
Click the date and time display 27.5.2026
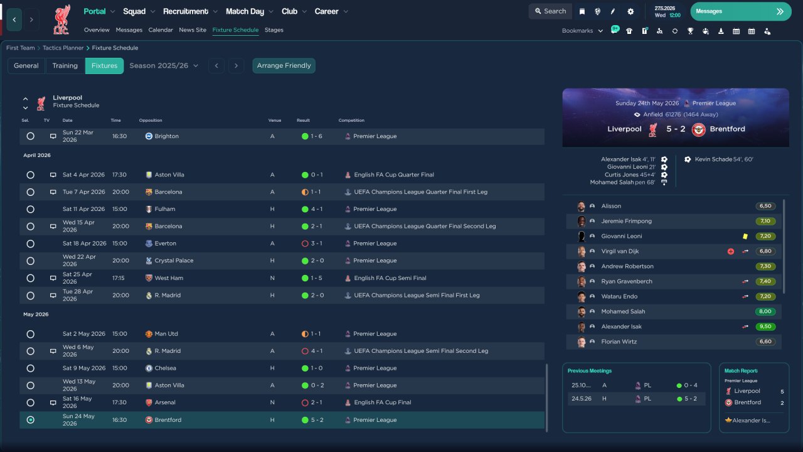(667, 11)
